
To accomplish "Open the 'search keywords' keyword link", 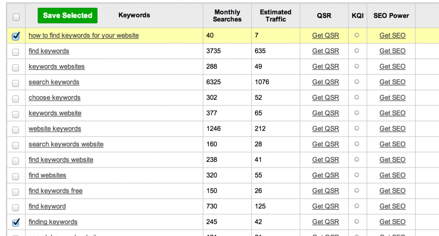I will [54, 82].
